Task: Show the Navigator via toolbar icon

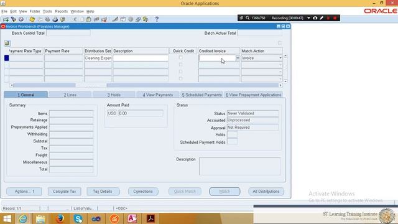Action: pos(21,19)
